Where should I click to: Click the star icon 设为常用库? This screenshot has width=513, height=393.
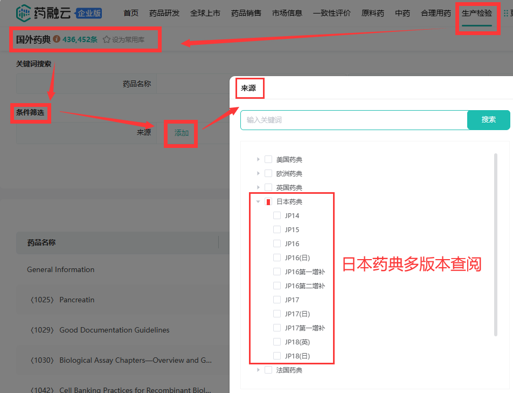point(106,39)
